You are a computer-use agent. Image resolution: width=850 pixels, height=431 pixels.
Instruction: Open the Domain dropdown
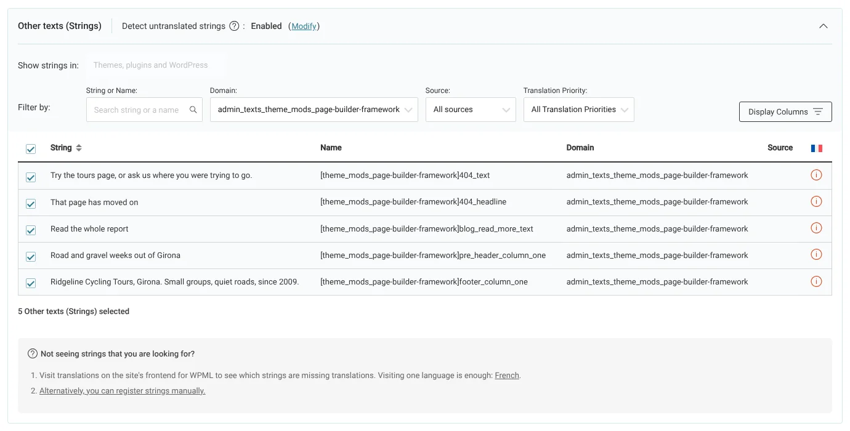point(314,110)
